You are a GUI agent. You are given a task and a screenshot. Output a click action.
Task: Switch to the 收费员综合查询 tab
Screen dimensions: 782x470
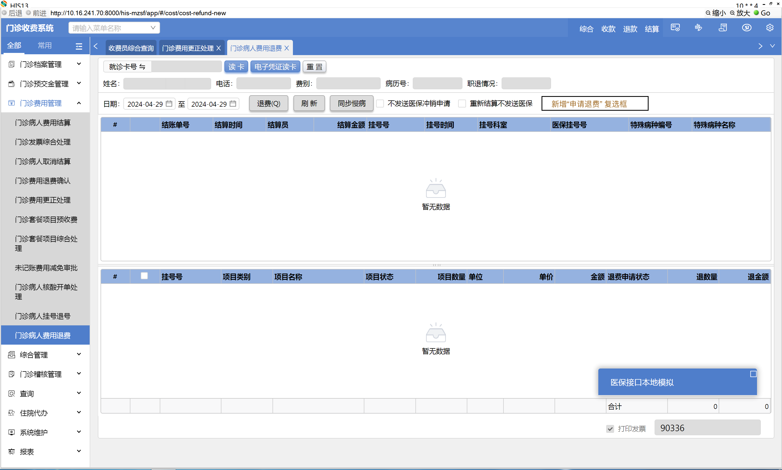pos(131,48)
